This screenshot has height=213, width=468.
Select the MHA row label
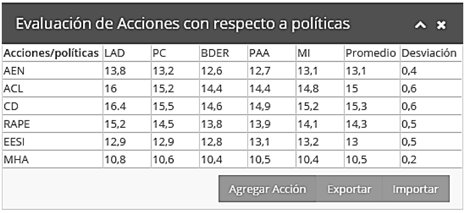click(16, 160)
